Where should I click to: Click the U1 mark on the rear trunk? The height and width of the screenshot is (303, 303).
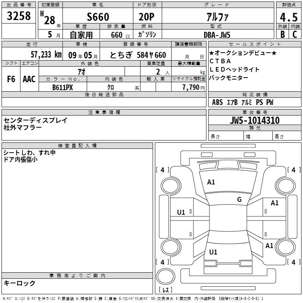point(213,252)
